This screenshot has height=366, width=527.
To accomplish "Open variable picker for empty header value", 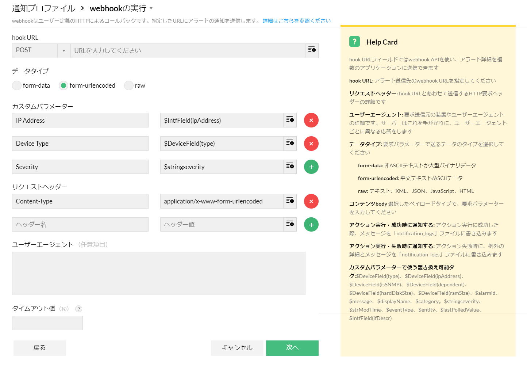I will point(290,224).
